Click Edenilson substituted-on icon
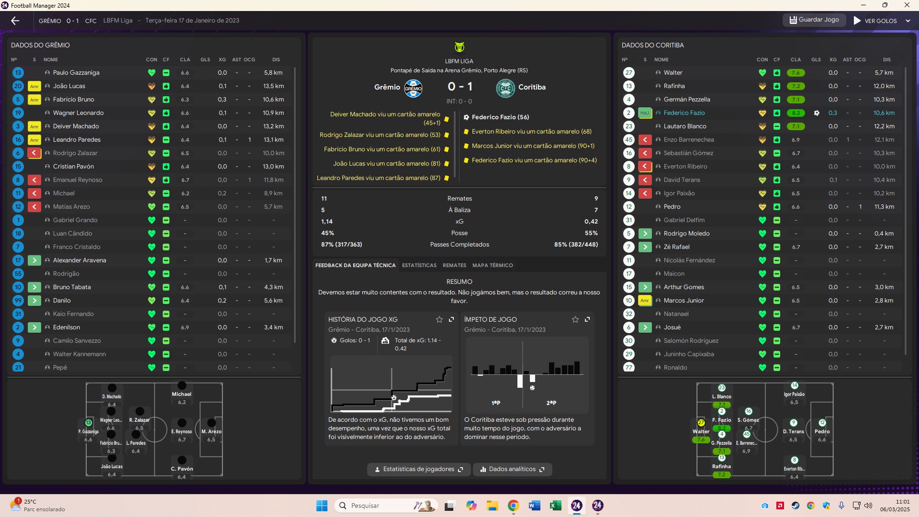919x517 pixels. [34, 327]
